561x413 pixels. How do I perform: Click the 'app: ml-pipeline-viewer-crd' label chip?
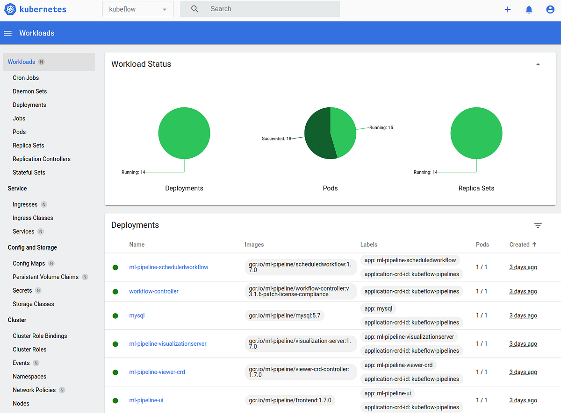398,365
